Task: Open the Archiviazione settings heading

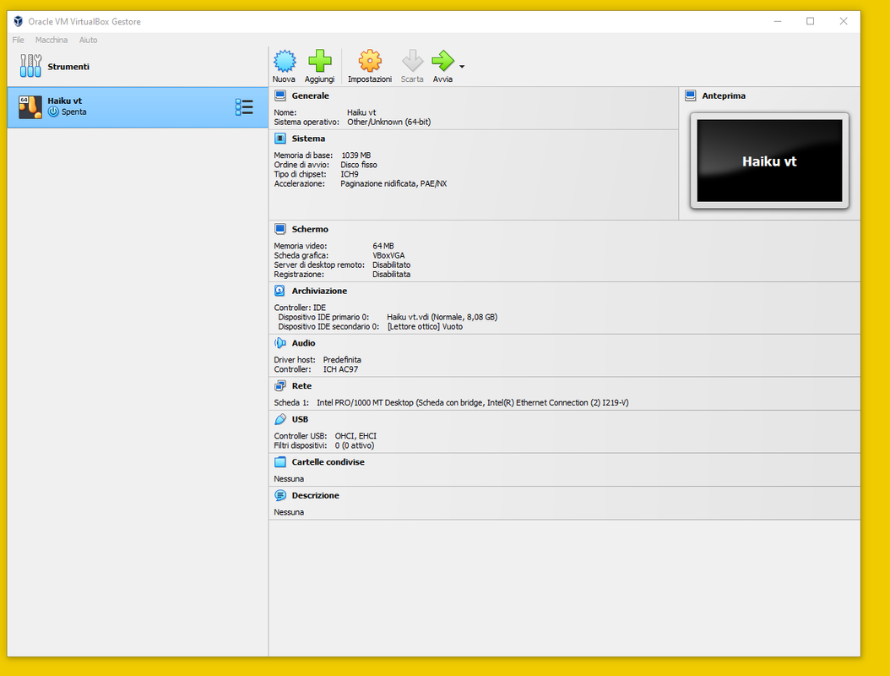Action: [319, 291]
